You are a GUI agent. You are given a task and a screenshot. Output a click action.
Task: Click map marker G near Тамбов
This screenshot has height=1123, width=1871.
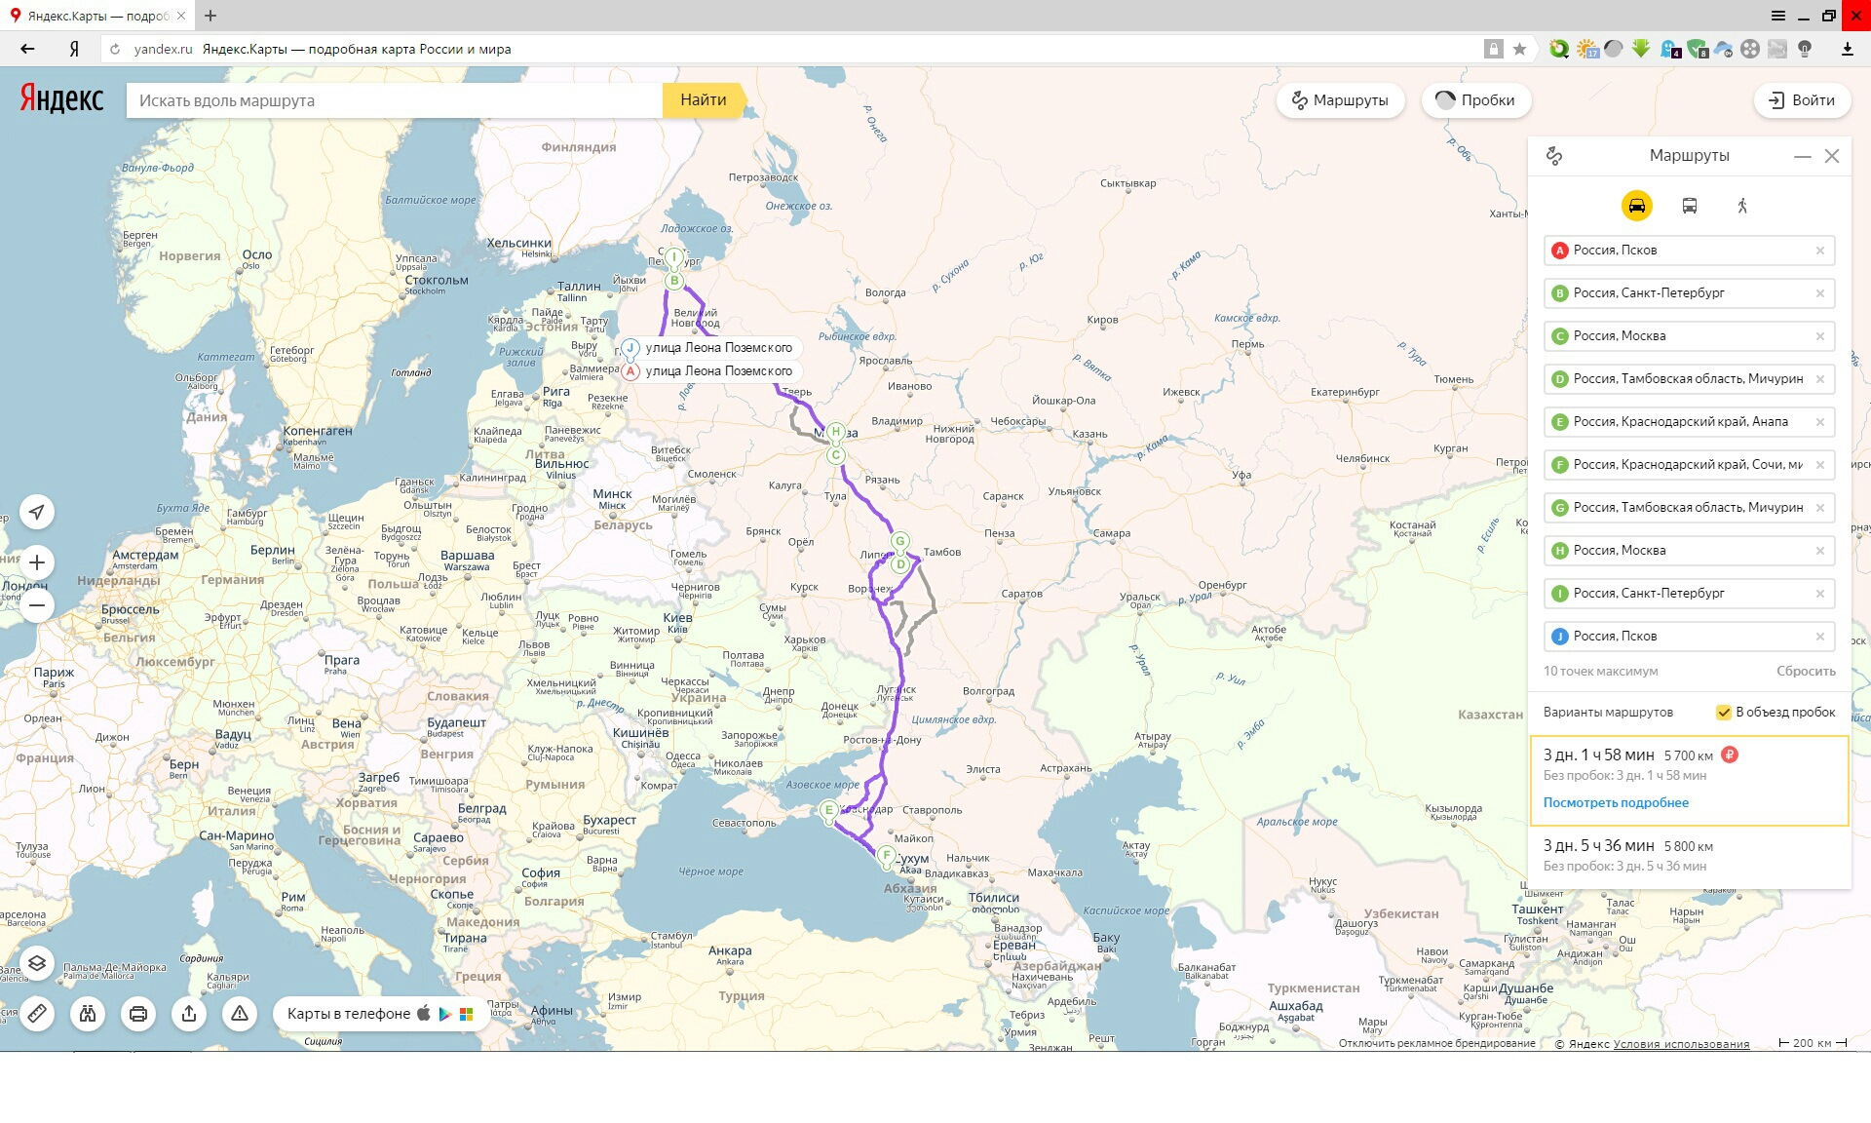(x=900, y=541)
